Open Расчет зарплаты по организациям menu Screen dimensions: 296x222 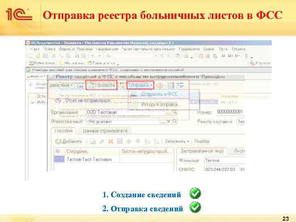[148, 49]
